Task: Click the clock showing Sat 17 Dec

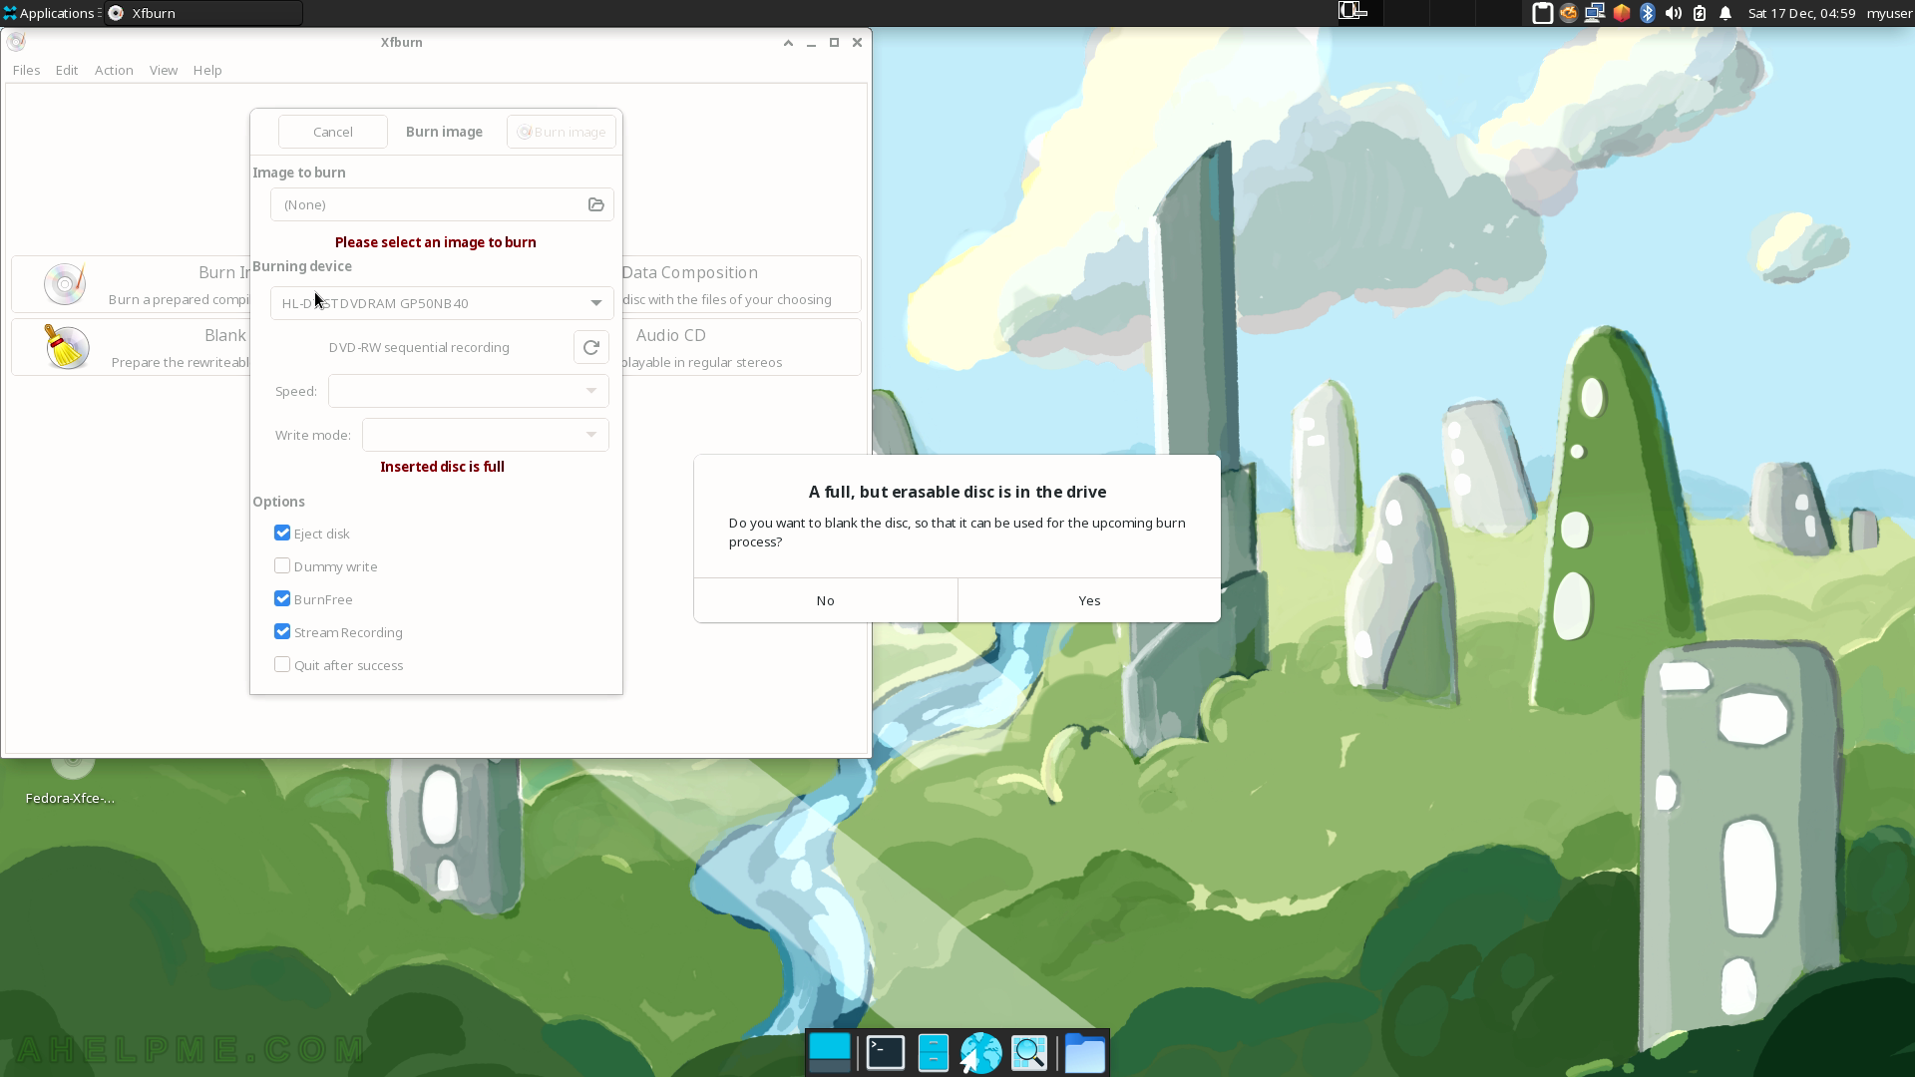Action: [x=1801, y=13]
